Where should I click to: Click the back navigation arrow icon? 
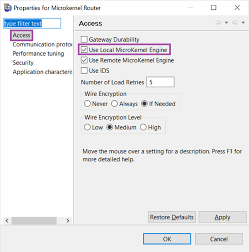(218, 23)
